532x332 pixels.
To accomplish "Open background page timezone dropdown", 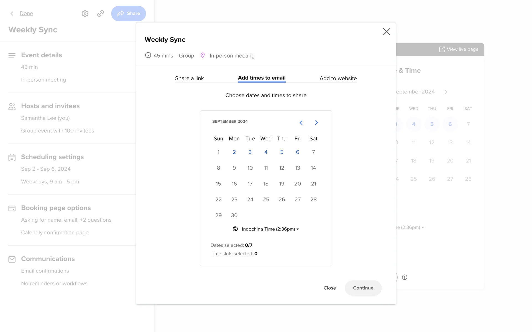I will (411, 227).
